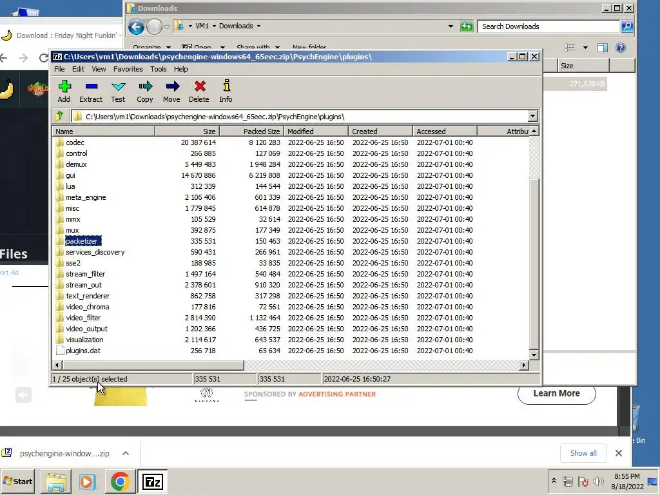Click the Back arrow in Downloads window
The width and height of the screenshot is (660, 495).
[137, 27]
